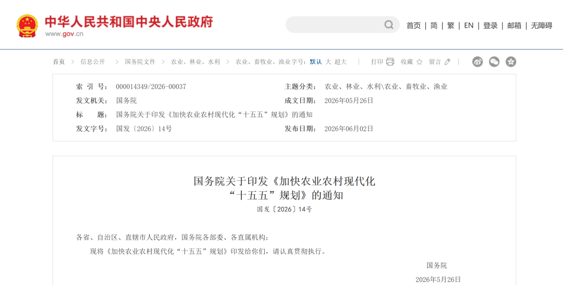The height and width of the screenshot is (285, 563).
Task: Go to 首页 in the breadcrumb
Action: (59, 61)
